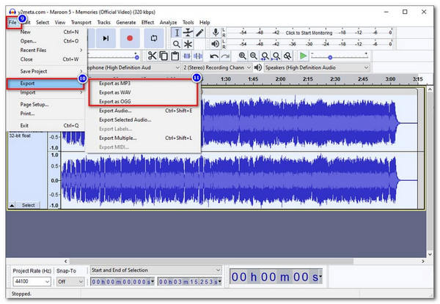Select the Multi-Tool asterisk icon

pos(188,44)
